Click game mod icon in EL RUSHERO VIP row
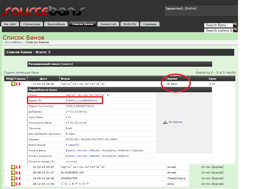Image resolution: width=266 pixels, height=189 pixels. [x=13, y=173]
